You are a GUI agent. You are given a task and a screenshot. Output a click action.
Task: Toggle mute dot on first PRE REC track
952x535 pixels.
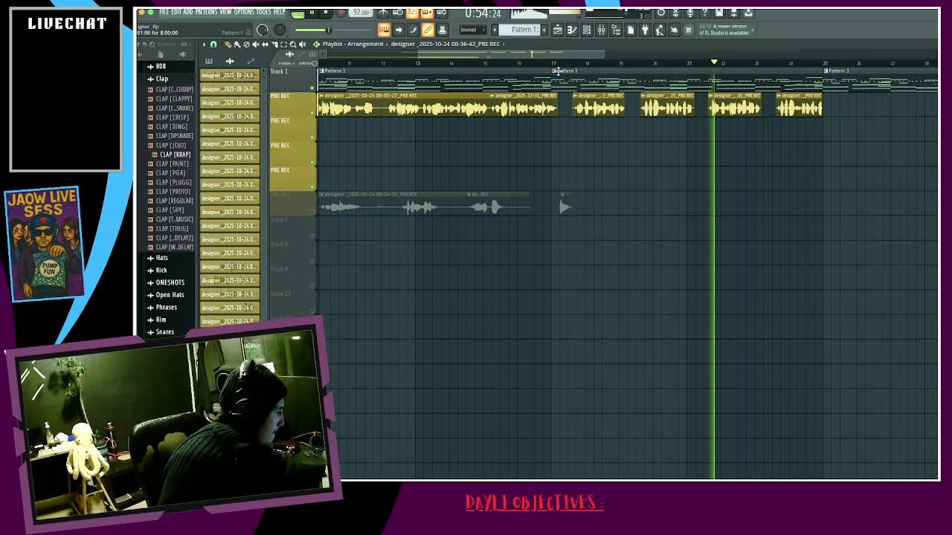312,112
